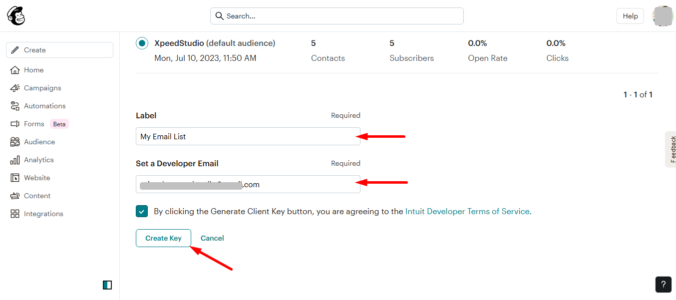Screen dimensions: 676x300
Task: Click the Mailchimp logo
Action: click(15, 15)
